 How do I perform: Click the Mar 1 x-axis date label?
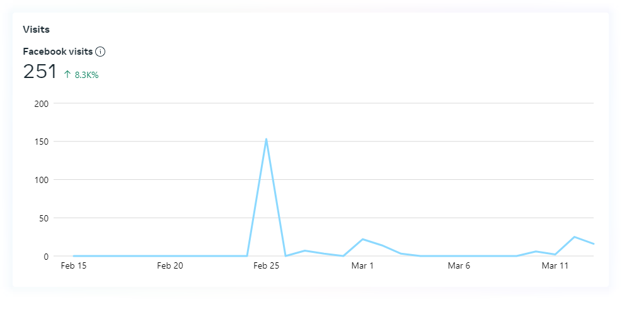[x=362, y=266]
